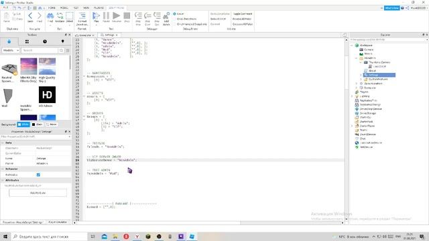Expand the Lighting tree node
The height and width of the screenshot is (241, 429).
(x=352, y=96)
